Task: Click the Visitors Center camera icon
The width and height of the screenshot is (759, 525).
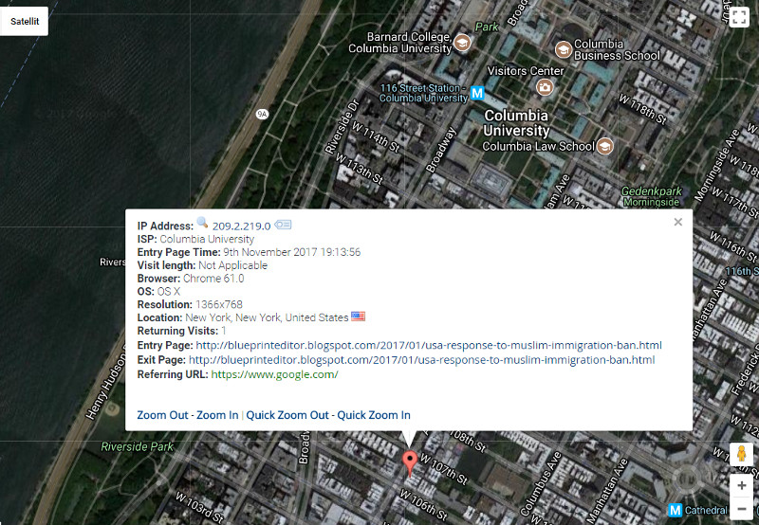Action: (545, 87)
